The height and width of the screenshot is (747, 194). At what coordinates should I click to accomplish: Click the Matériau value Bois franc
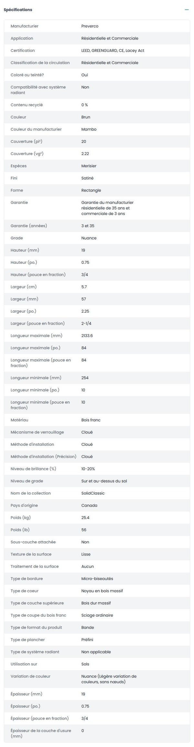coord(91,420)
